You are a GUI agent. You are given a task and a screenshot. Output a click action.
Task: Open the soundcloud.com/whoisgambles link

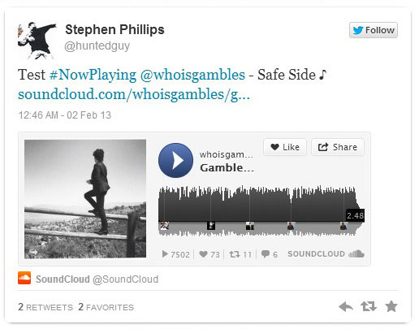coord(134,94)
